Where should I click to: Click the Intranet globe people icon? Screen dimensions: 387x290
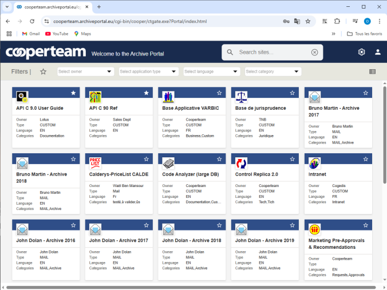(314, 163)
